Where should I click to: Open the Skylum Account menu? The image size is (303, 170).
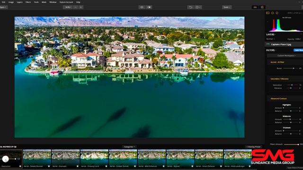(x=66, y=2)
